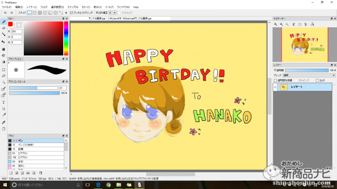Open the 選択範囲 menu
The image size is (337, 189).
(x=57, y=7)
